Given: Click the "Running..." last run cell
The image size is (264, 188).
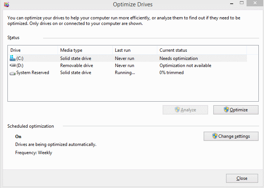Looking at the screenshot, I should 125,73.
